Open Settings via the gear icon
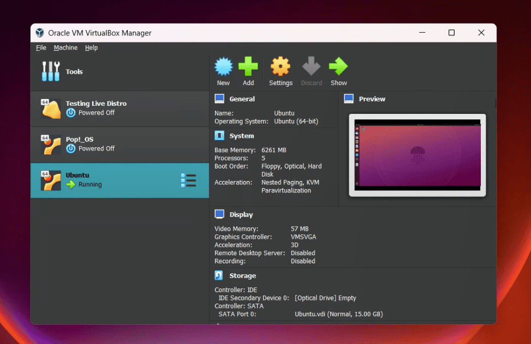 (281, 67)
